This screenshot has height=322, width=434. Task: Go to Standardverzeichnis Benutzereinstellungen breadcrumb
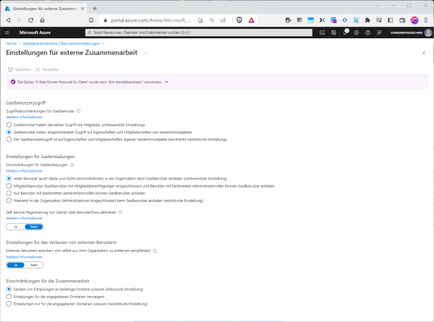tap(61, 43)
